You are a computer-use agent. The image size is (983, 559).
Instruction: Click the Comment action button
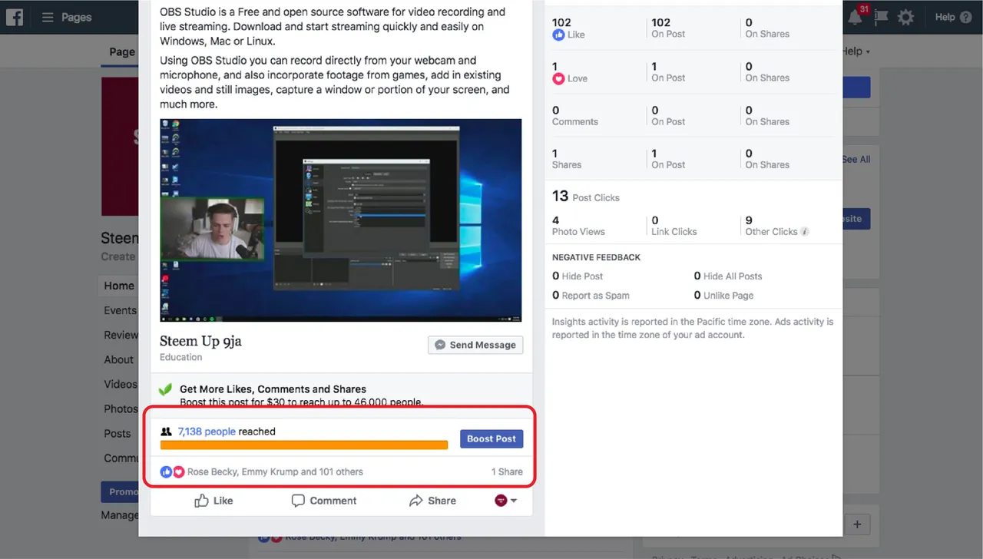coord(323,501)
